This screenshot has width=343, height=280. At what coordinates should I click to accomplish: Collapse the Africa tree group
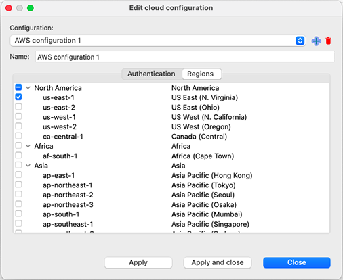(x=28, y=146)
